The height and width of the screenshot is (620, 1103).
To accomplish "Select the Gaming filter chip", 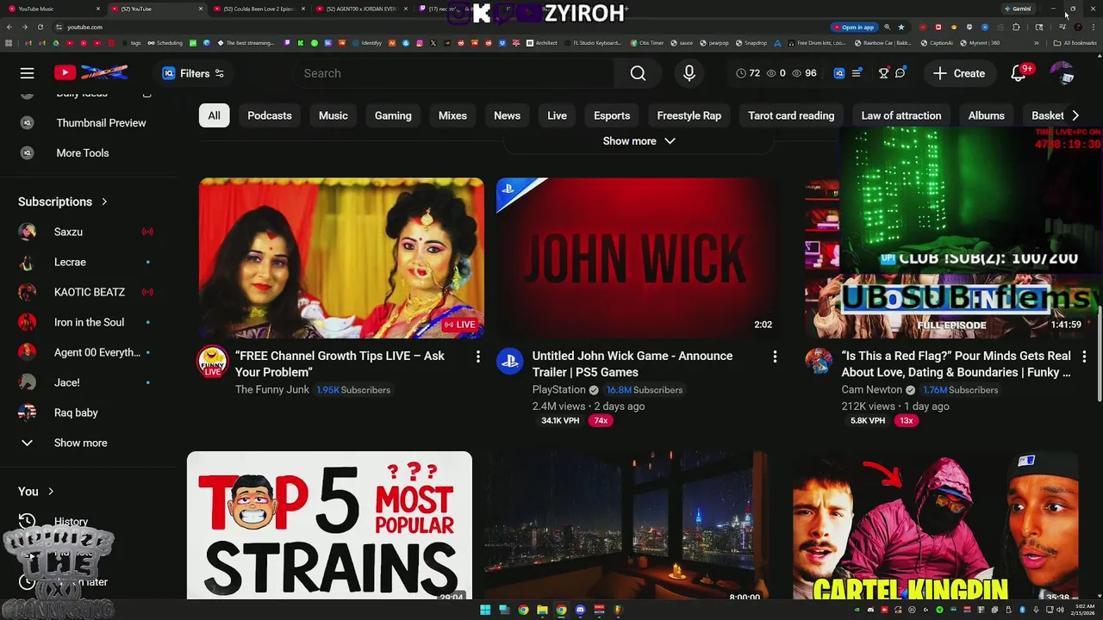I will coord(393,115).
